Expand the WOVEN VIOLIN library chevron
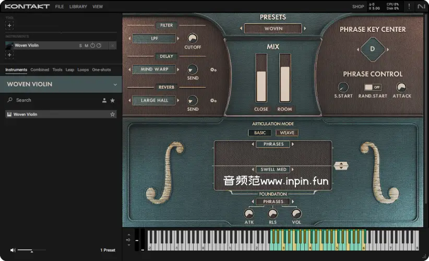The image size is (429, 261). [115, 85]
